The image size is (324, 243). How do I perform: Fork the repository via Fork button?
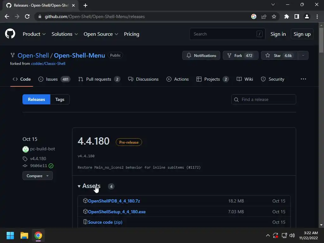click(x=240, y=55)
